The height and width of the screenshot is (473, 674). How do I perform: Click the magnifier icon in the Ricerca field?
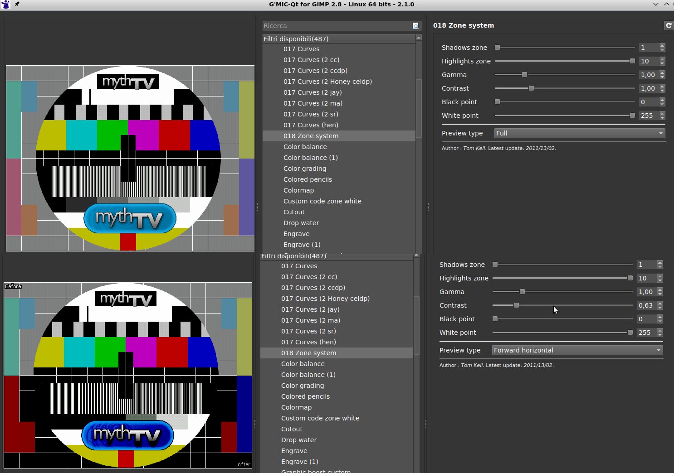pos(415,26)
